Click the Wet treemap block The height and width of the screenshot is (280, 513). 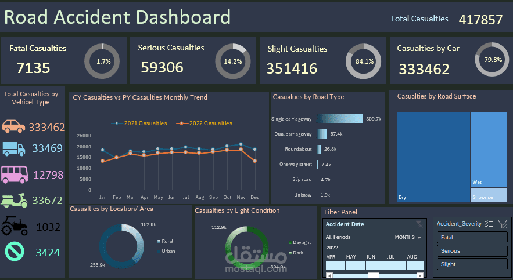tap(489, 150)
